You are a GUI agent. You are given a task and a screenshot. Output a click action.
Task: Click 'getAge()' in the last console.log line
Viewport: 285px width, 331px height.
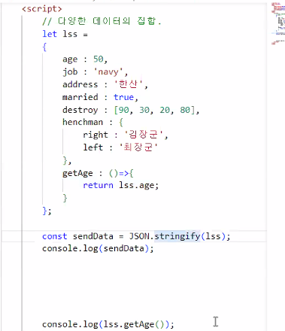click(x=144, y=324)
